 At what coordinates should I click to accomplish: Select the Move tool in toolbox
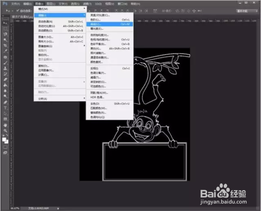[5, 23]
